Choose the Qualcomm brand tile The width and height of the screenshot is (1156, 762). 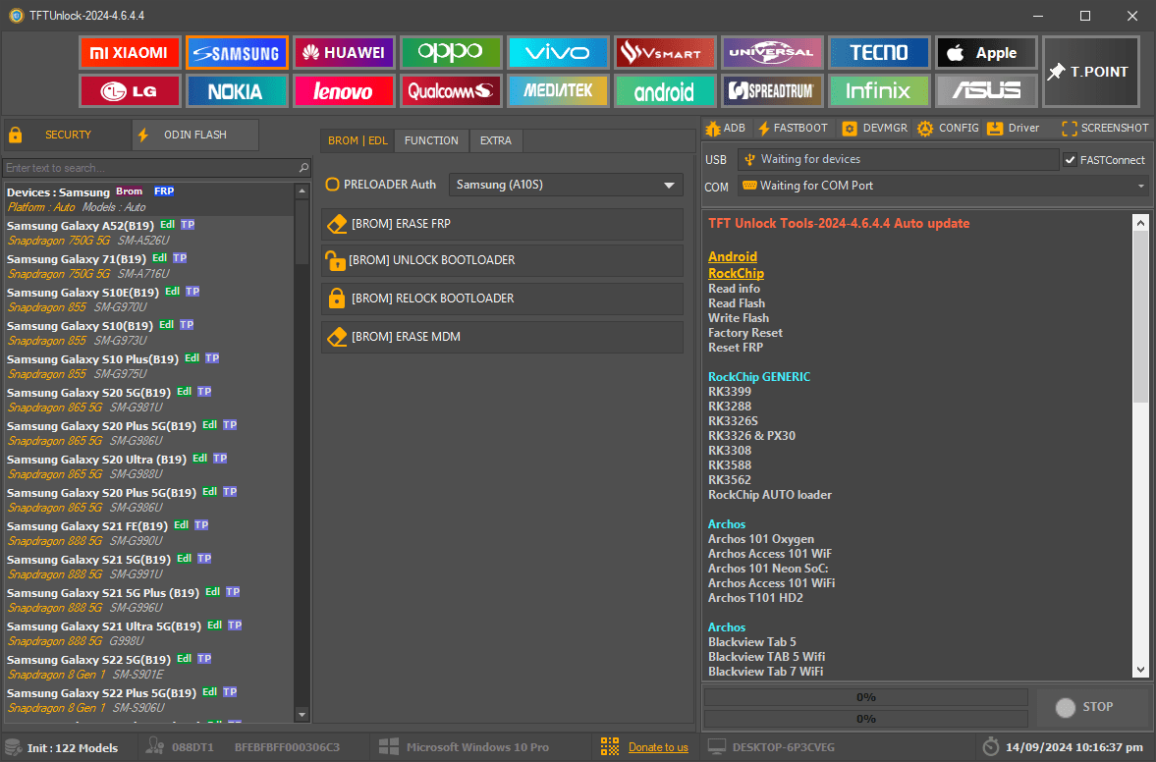(450, 91)
